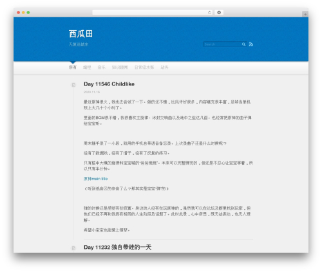Screen dimensions: 322x272
Task: Open the 原神main title link
Action: click(96, 179)
